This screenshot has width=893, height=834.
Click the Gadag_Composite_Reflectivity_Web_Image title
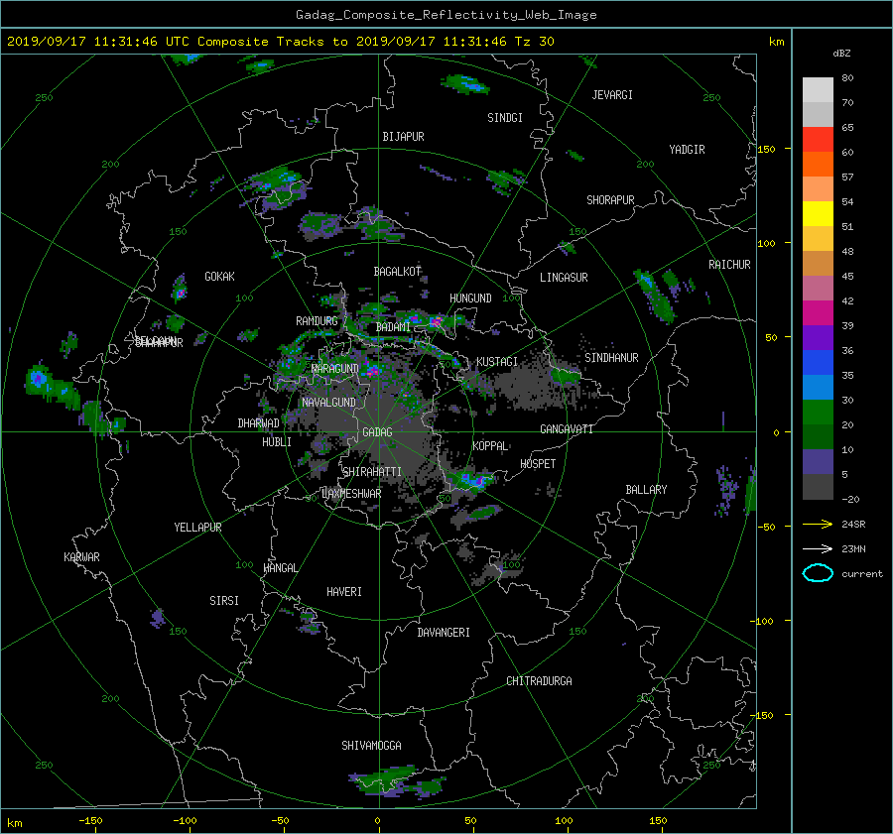point(446,15)
